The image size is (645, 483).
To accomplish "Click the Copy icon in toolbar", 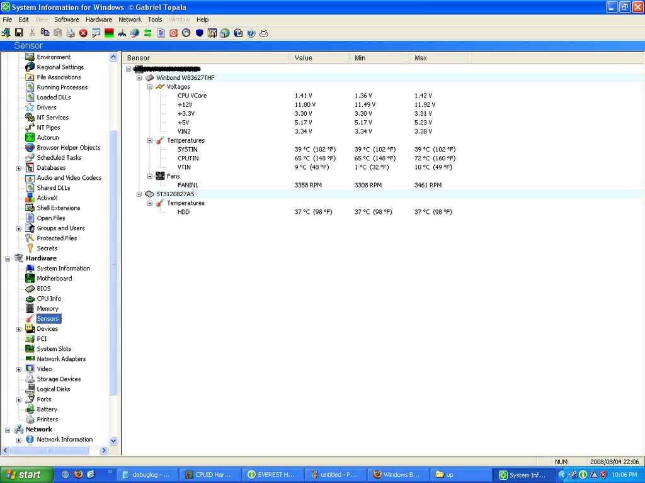I will coord(45,33).
